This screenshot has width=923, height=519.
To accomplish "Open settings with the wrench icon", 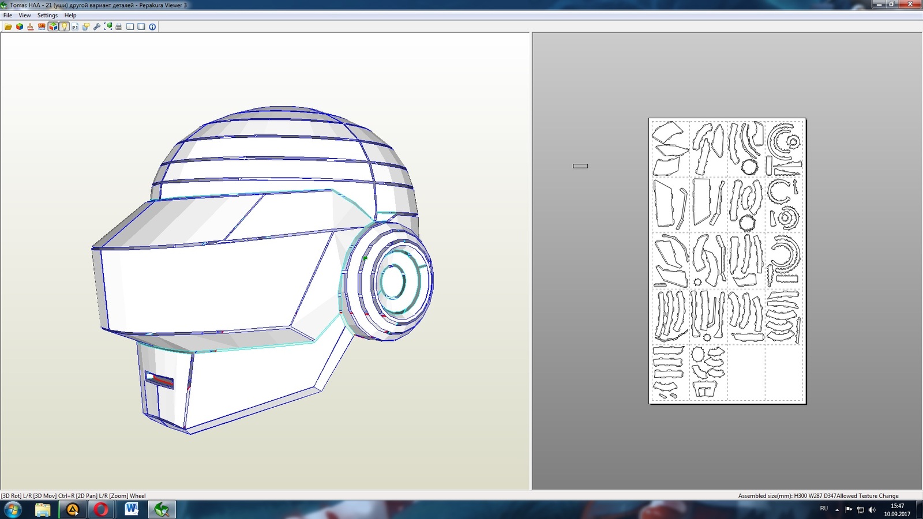I will [96, 27].
